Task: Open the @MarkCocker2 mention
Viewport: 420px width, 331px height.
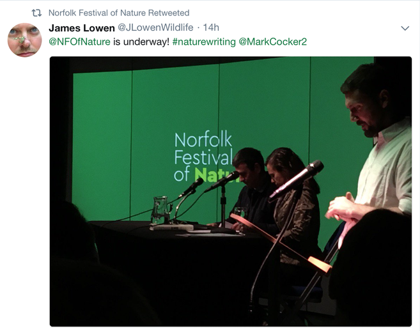Action: (x=273, y=42)
